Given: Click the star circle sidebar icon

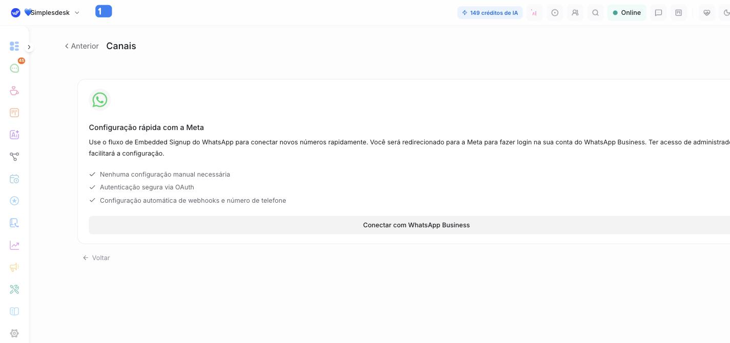Looking at the screenshot, I should click(x=14, y=201).
